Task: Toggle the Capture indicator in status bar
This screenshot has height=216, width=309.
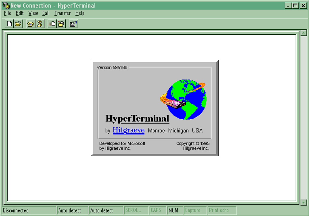Action: click(x=195, y=210)
